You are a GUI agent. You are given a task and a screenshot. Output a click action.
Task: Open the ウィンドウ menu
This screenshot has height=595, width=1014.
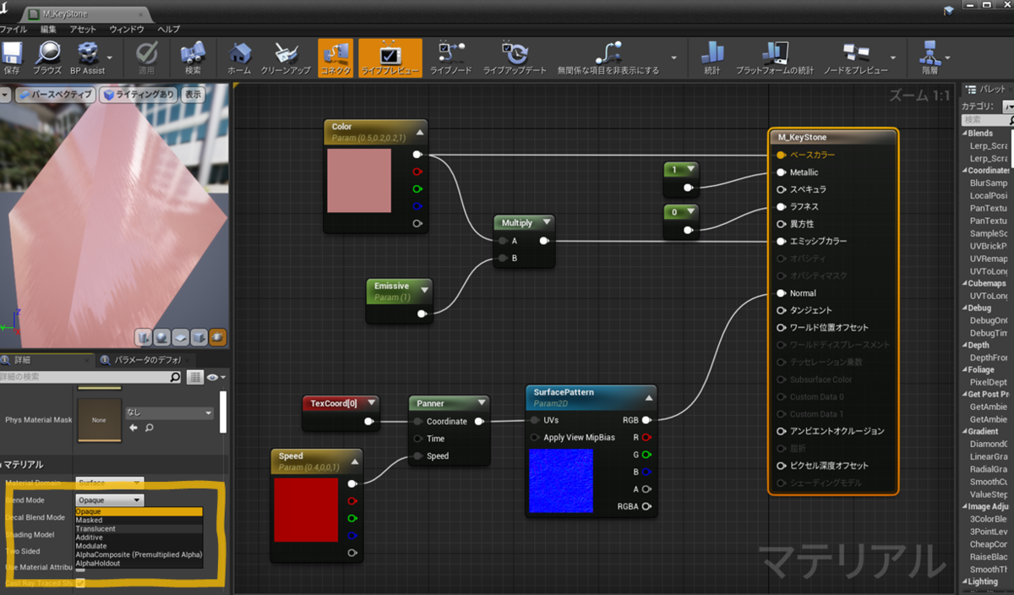pyautogui.click(x=128, y=29)
